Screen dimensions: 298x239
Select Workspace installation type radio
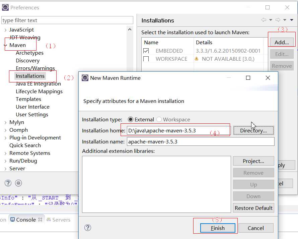point(159,119)
